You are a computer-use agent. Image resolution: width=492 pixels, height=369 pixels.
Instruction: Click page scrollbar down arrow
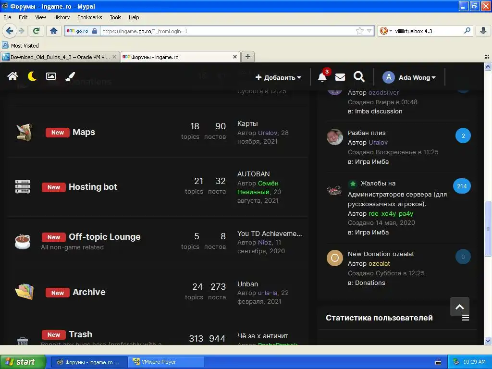point(488,341)
